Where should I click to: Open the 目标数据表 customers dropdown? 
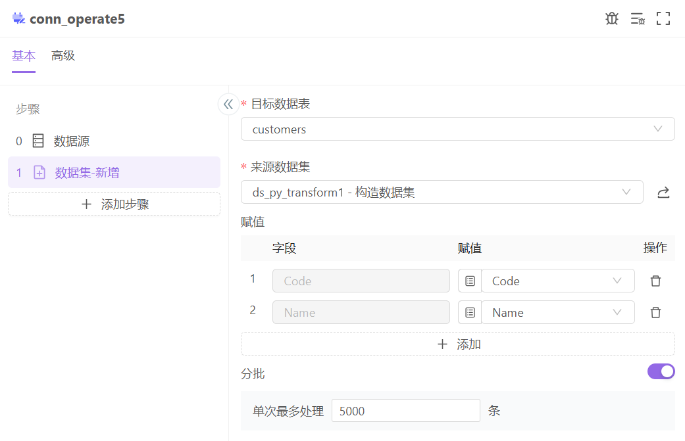tap(457, 129)
